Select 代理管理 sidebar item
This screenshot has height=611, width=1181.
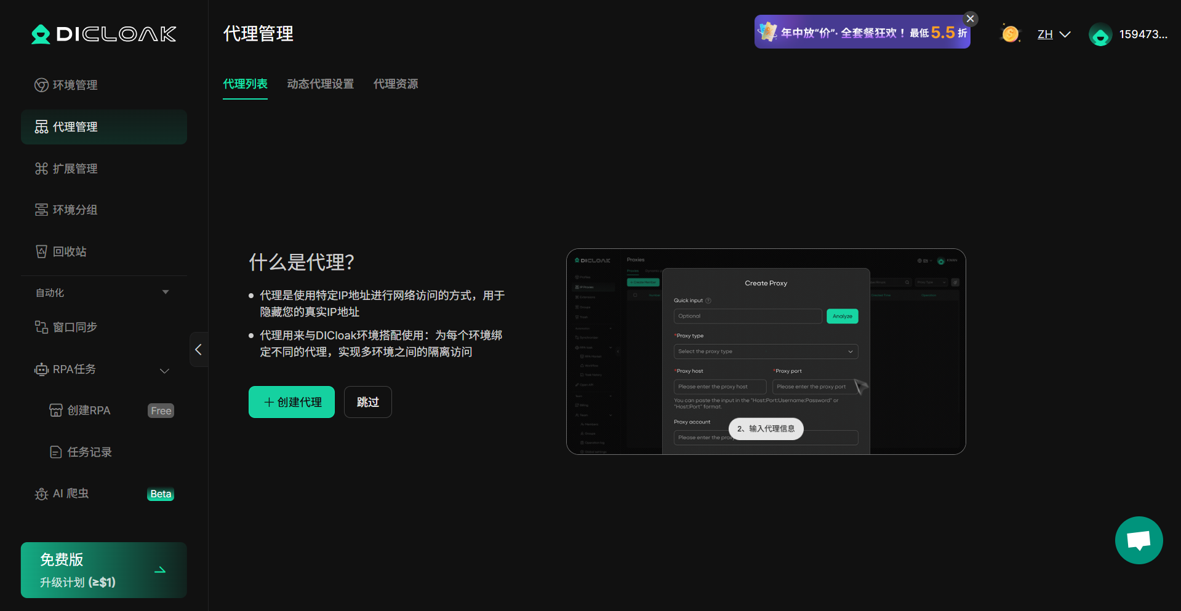(103, 127)
